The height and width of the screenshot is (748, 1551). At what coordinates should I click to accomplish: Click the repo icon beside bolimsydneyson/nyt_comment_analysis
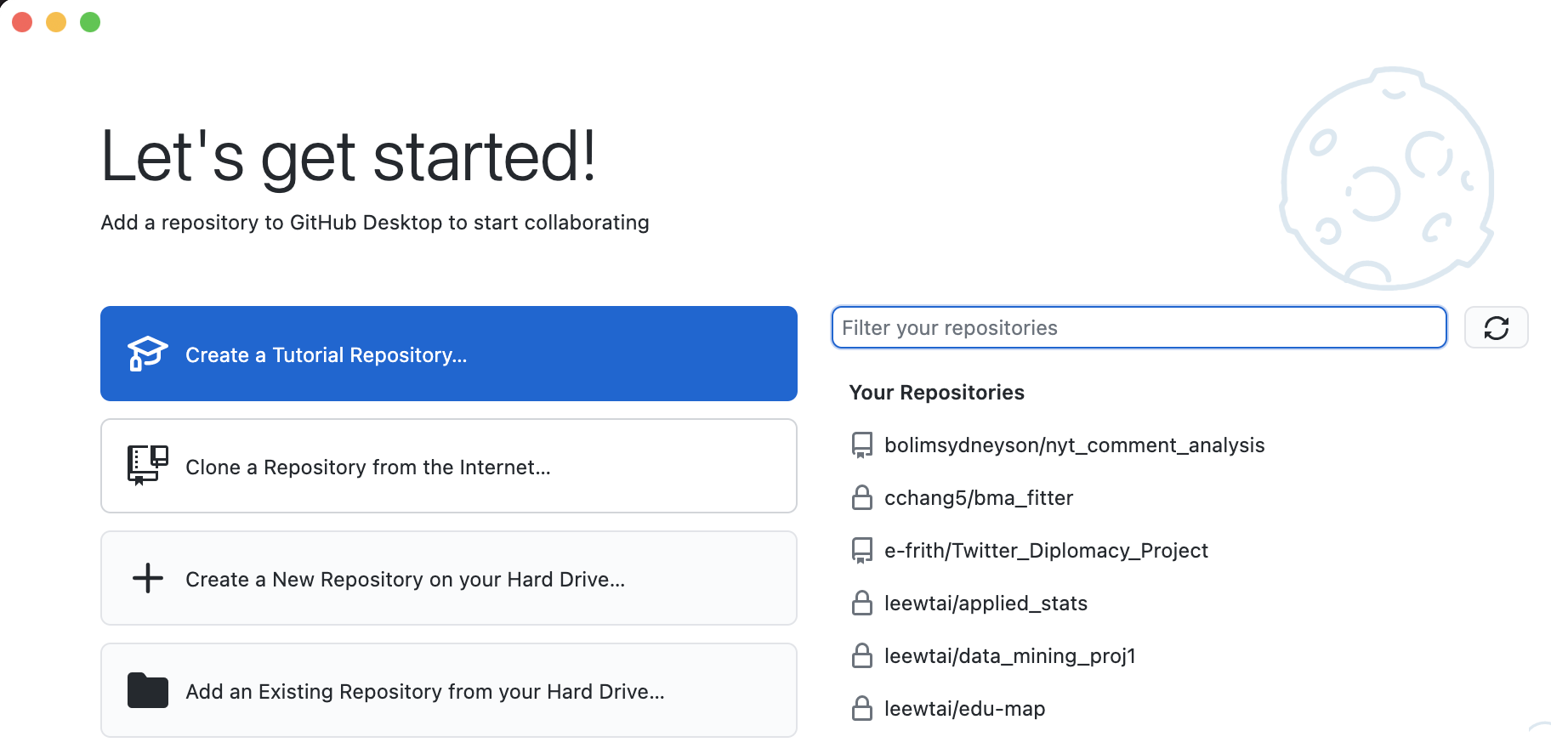coord(862,445)
